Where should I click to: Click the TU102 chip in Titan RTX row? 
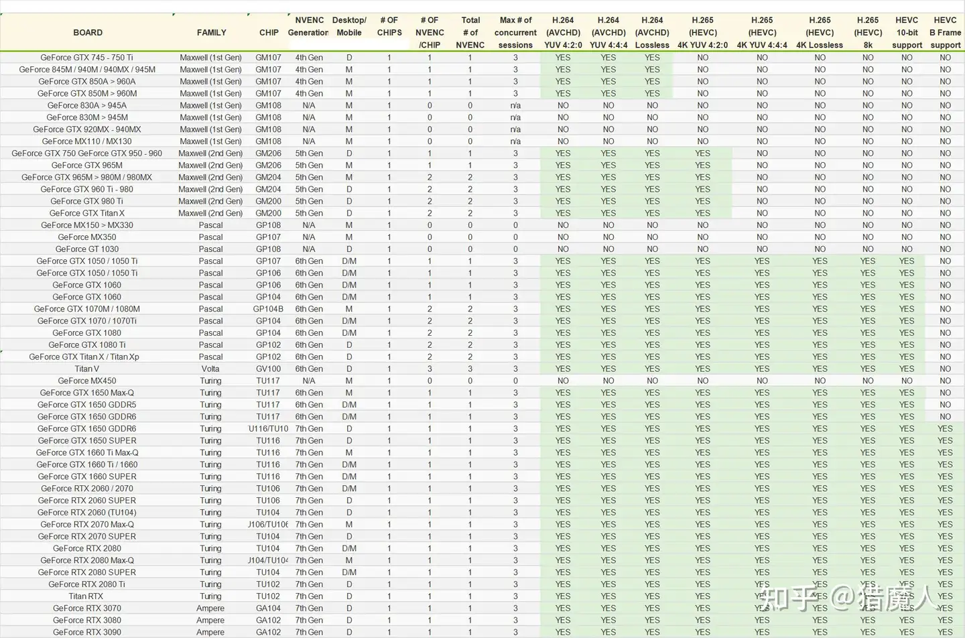click(x=268, y=597)
